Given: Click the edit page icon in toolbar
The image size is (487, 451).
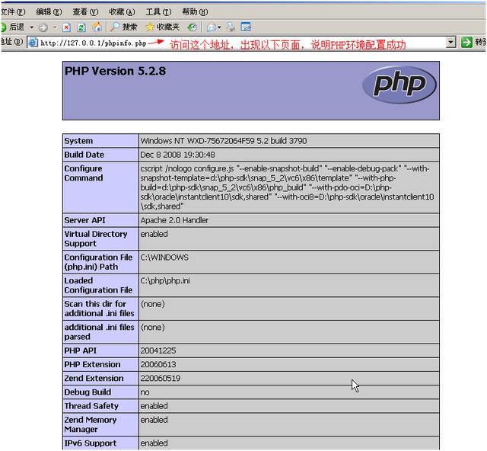Looking at the screenshot, I should point(246,27).
